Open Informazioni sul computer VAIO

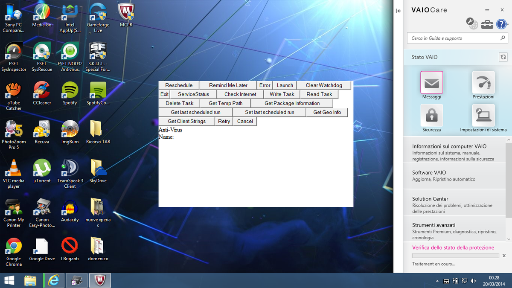(x=454, y=152)
